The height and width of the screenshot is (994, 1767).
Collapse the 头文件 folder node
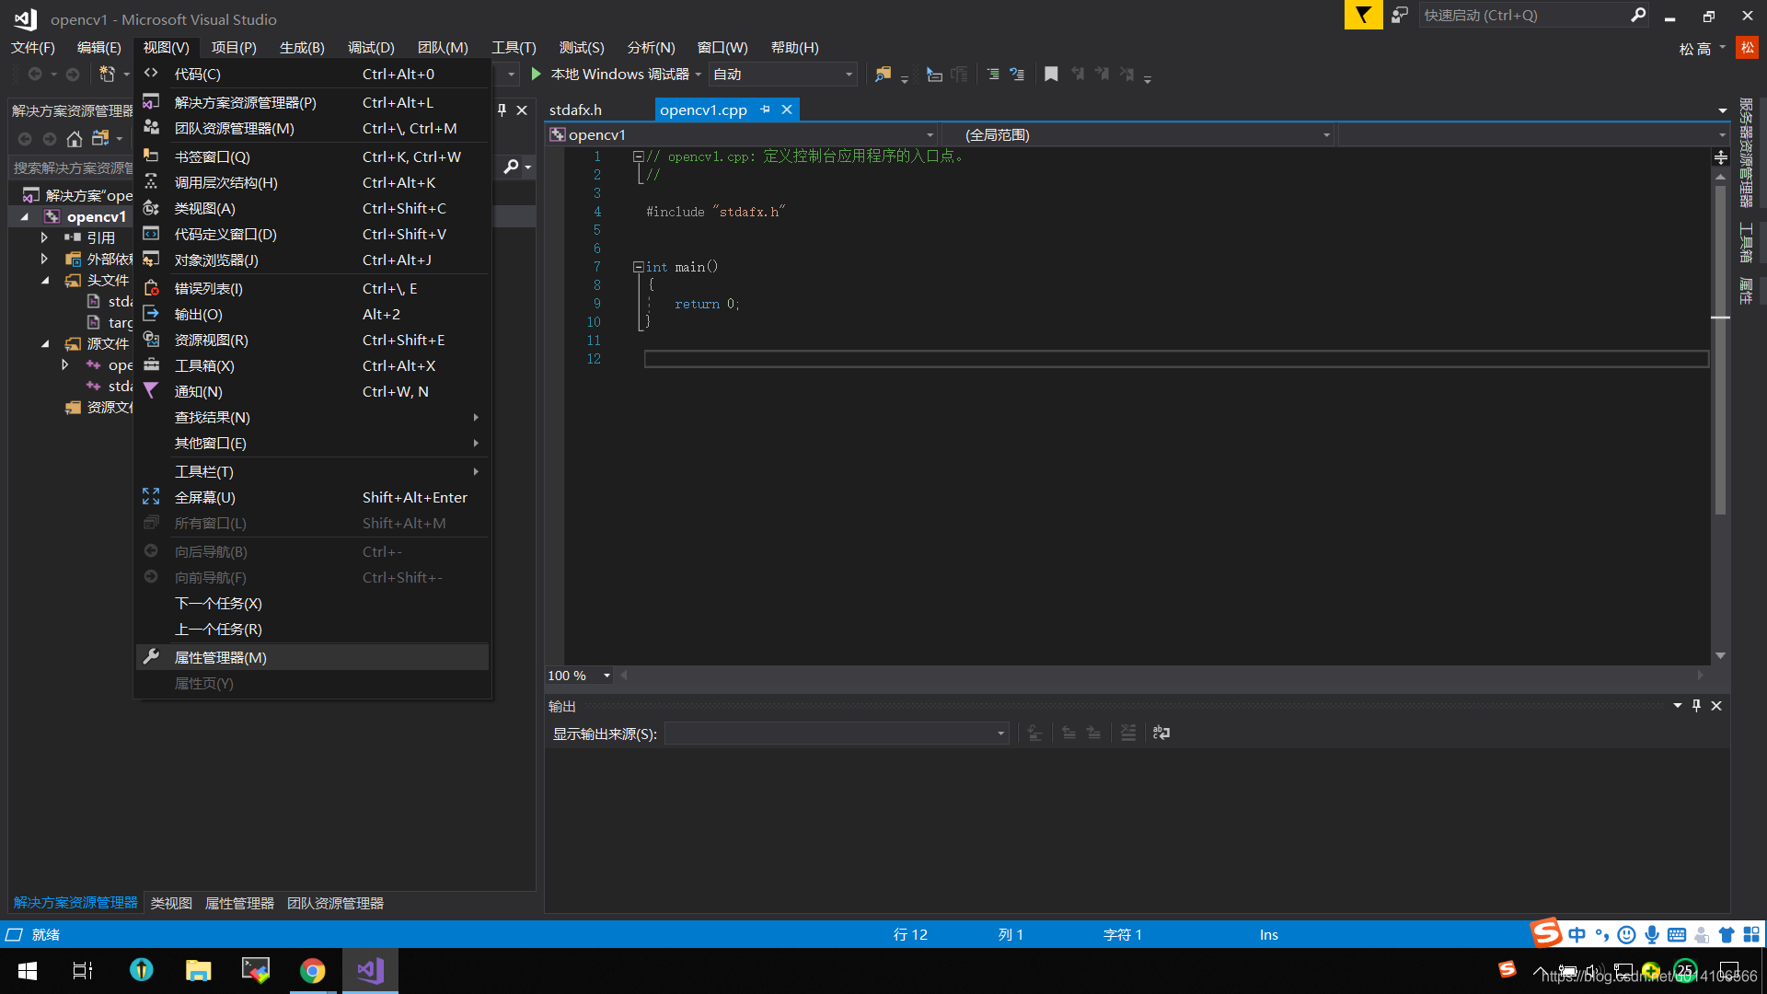[x=45, y=281]
